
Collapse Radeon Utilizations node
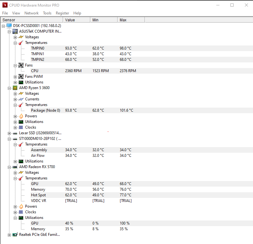click(15, 218)
